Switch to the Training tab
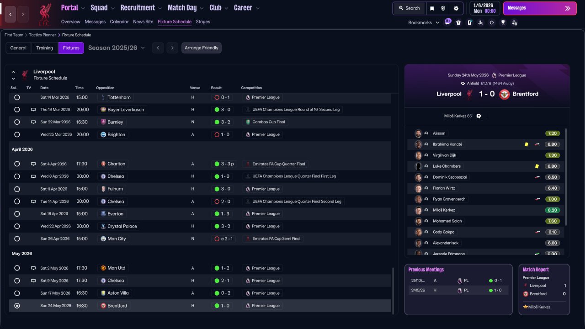 (45, 48)
